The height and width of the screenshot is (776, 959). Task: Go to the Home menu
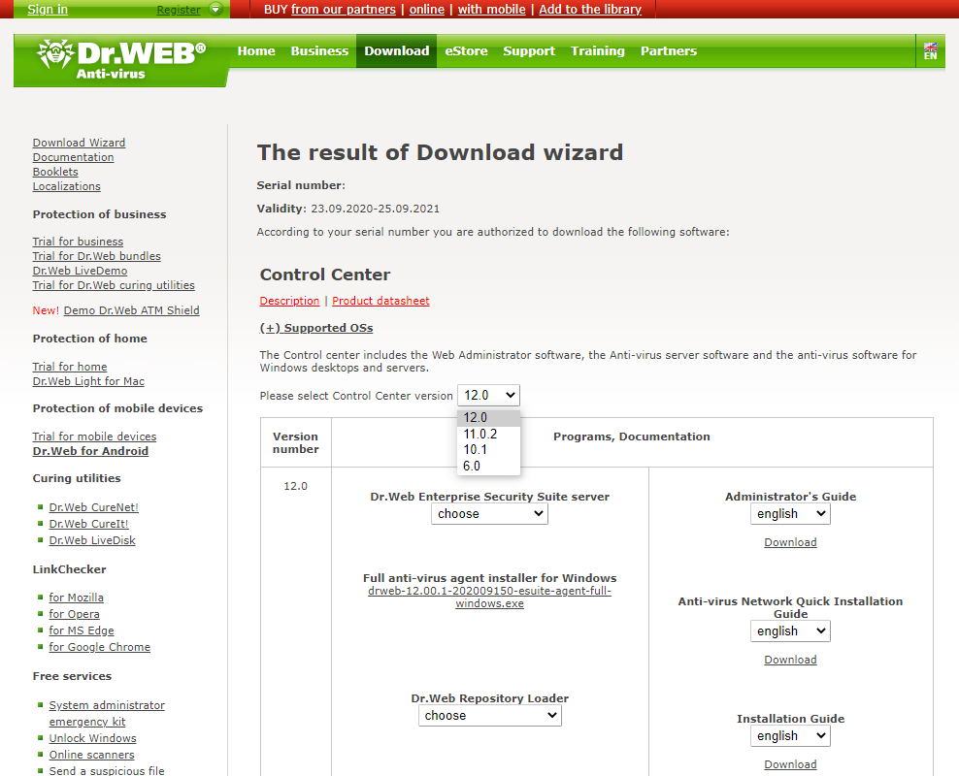coord(256,50)
